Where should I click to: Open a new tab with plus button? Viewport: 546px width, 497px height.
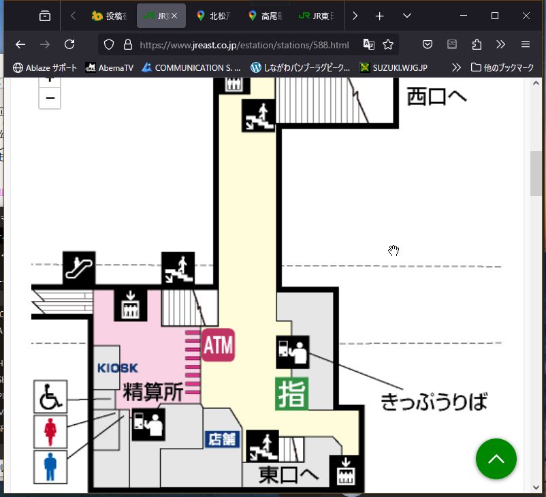[x=380, y=16]
